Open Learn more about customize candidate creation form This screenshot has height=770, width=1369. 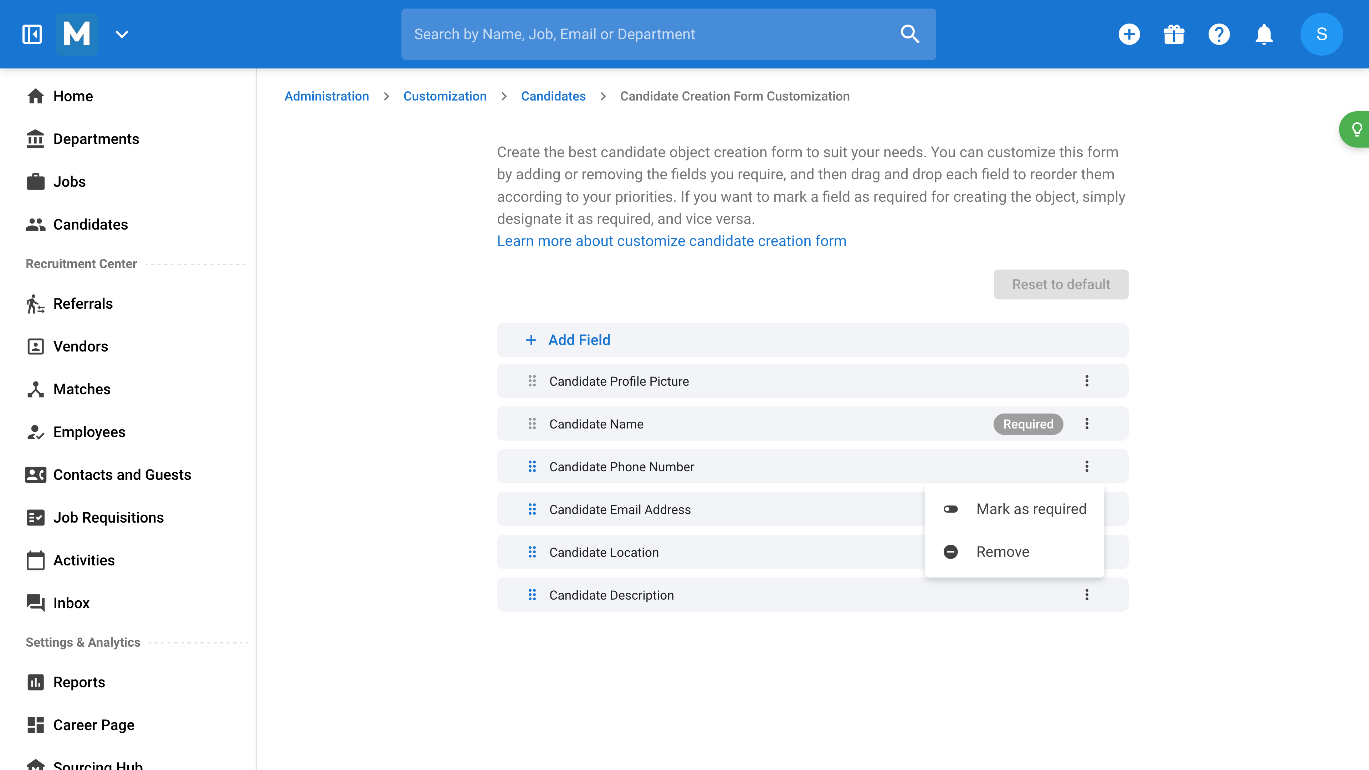(671, 241)
